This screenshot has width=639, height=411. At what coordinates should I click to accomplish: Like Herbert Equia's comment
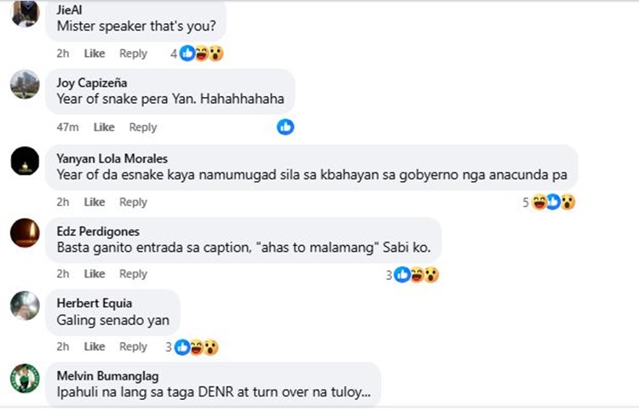(x=95, y=347)
